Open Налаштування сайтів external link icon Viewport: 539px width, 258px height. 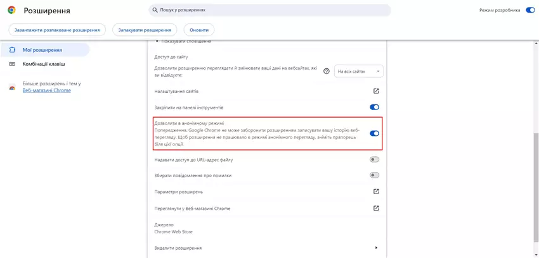376,91
